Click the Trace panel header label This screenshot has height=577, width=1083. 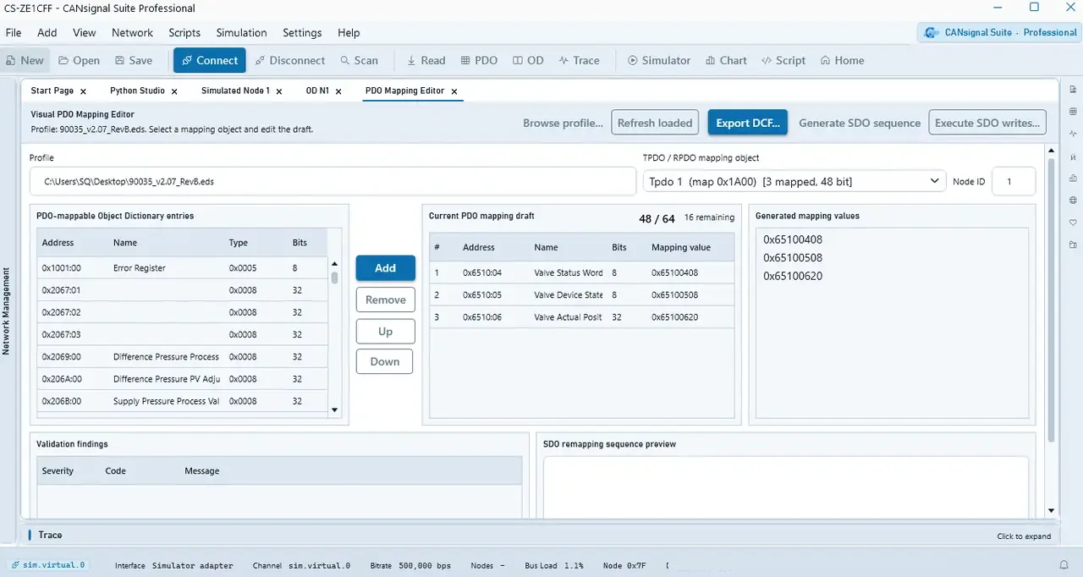point(50,535)
